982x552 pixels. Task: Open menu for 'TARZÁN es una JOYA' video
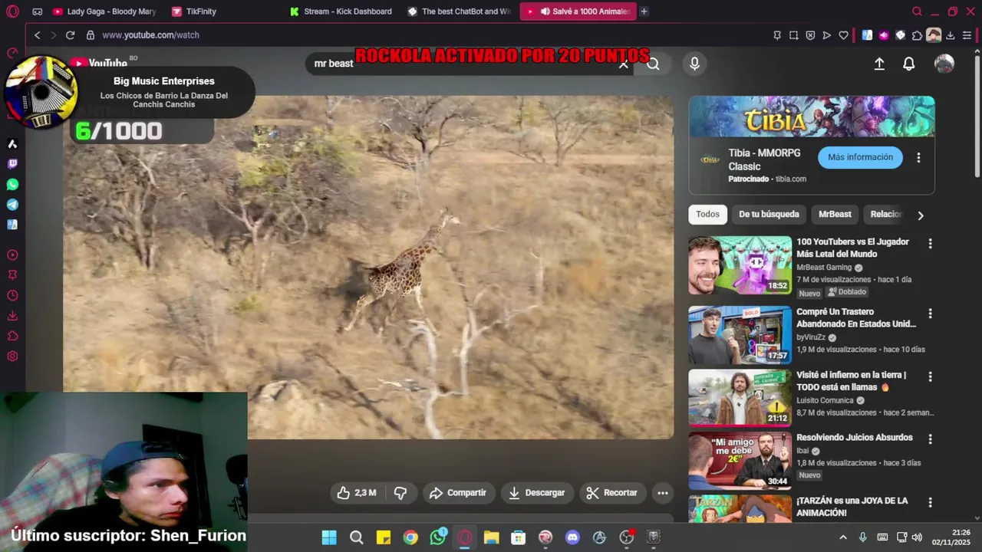pos(930,503)
